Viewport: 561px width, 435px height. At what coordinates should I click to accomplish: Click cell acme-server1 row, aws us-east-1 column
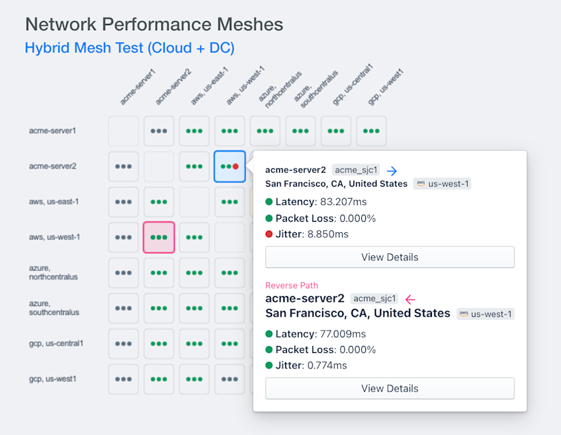pos(194,131)
